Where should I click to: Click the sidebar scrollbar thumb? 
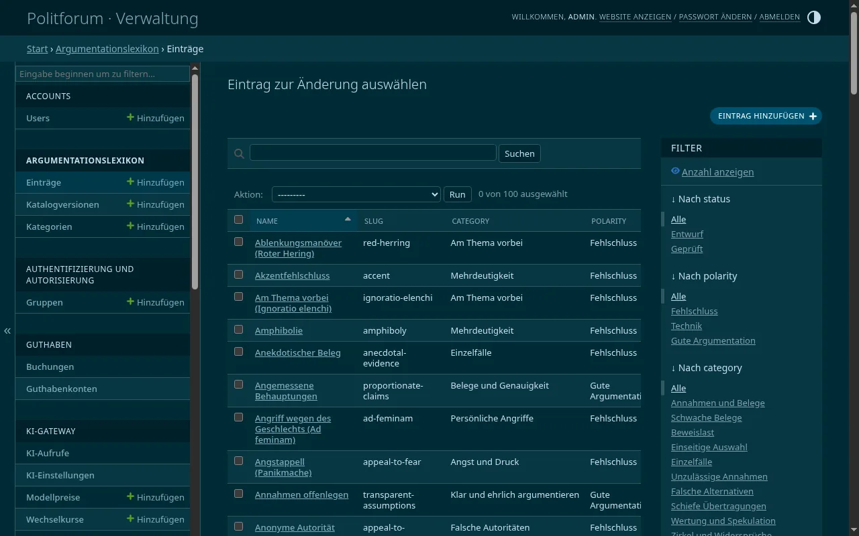click(195, 182)
